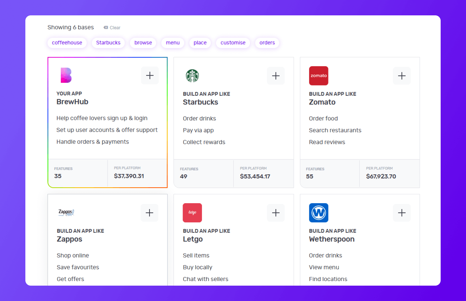Click 'Buy locally' text

197,267
